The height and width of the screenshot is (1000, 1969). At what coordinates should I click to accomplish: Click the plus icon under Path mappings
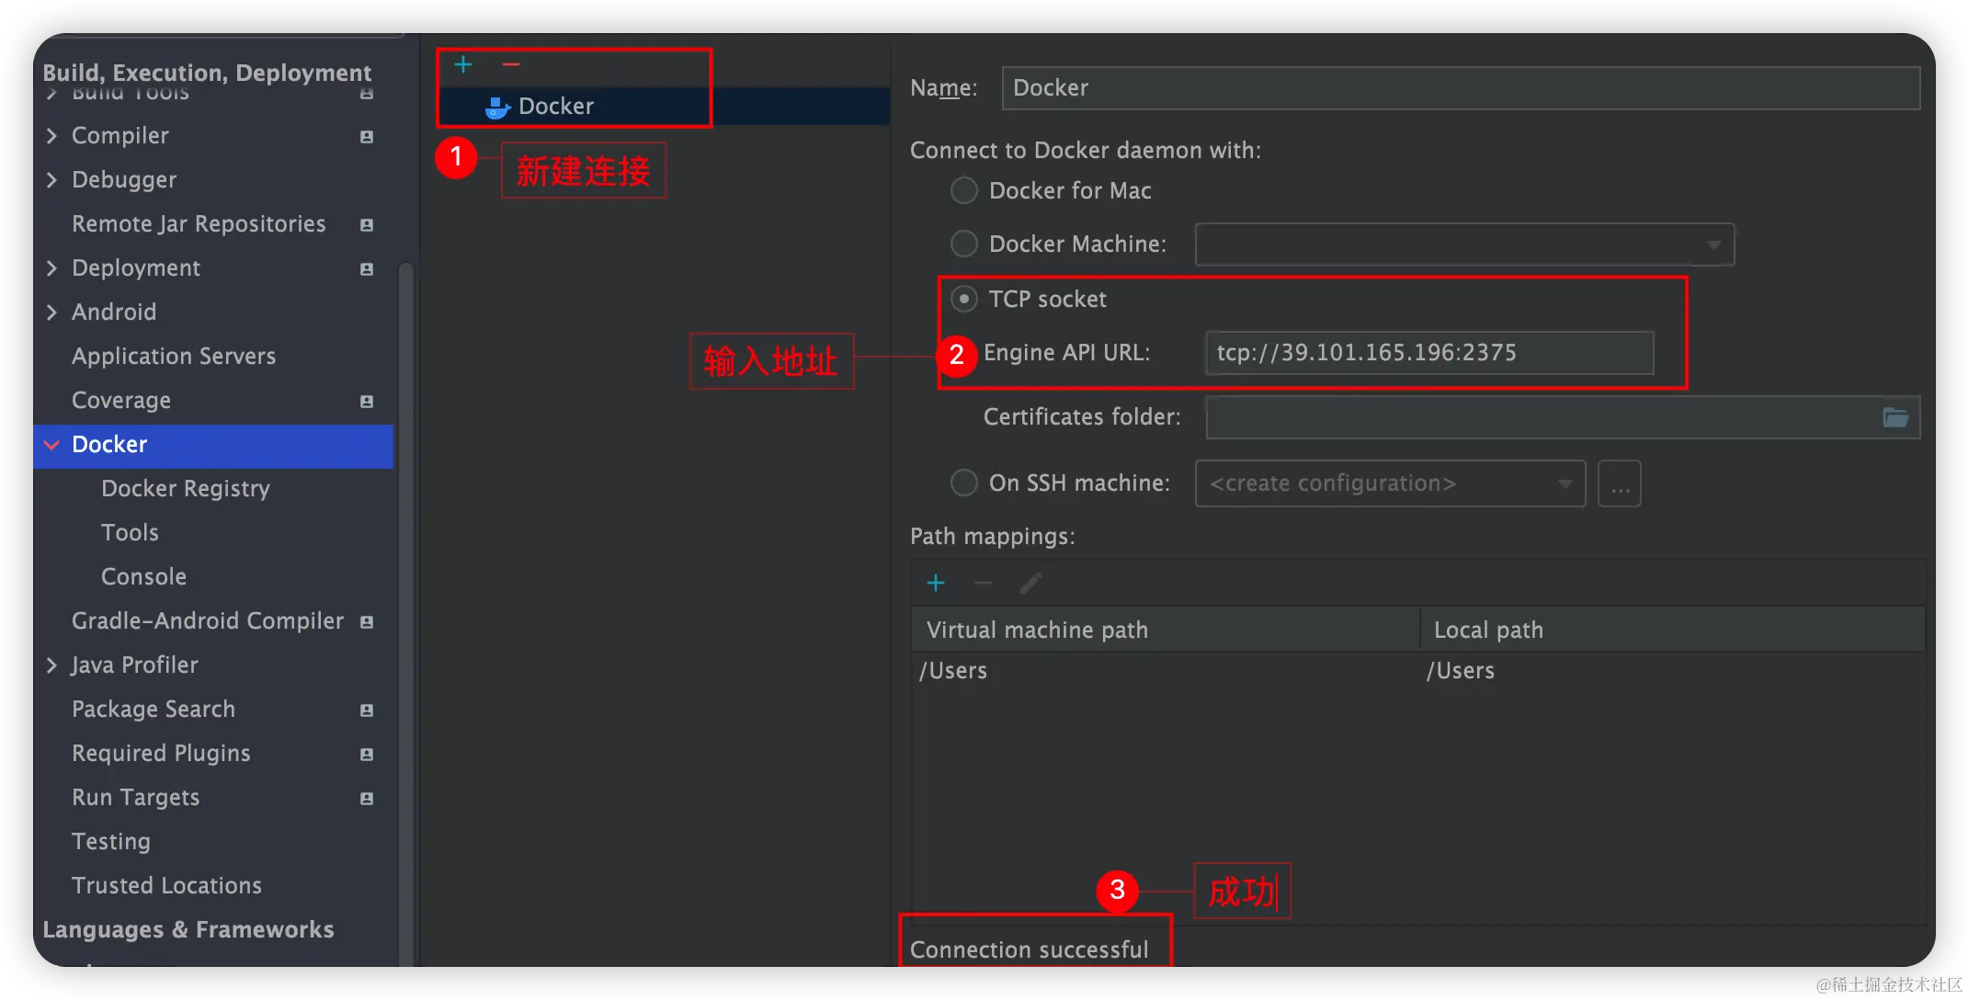pyautogui.click(x=936, y=583)
